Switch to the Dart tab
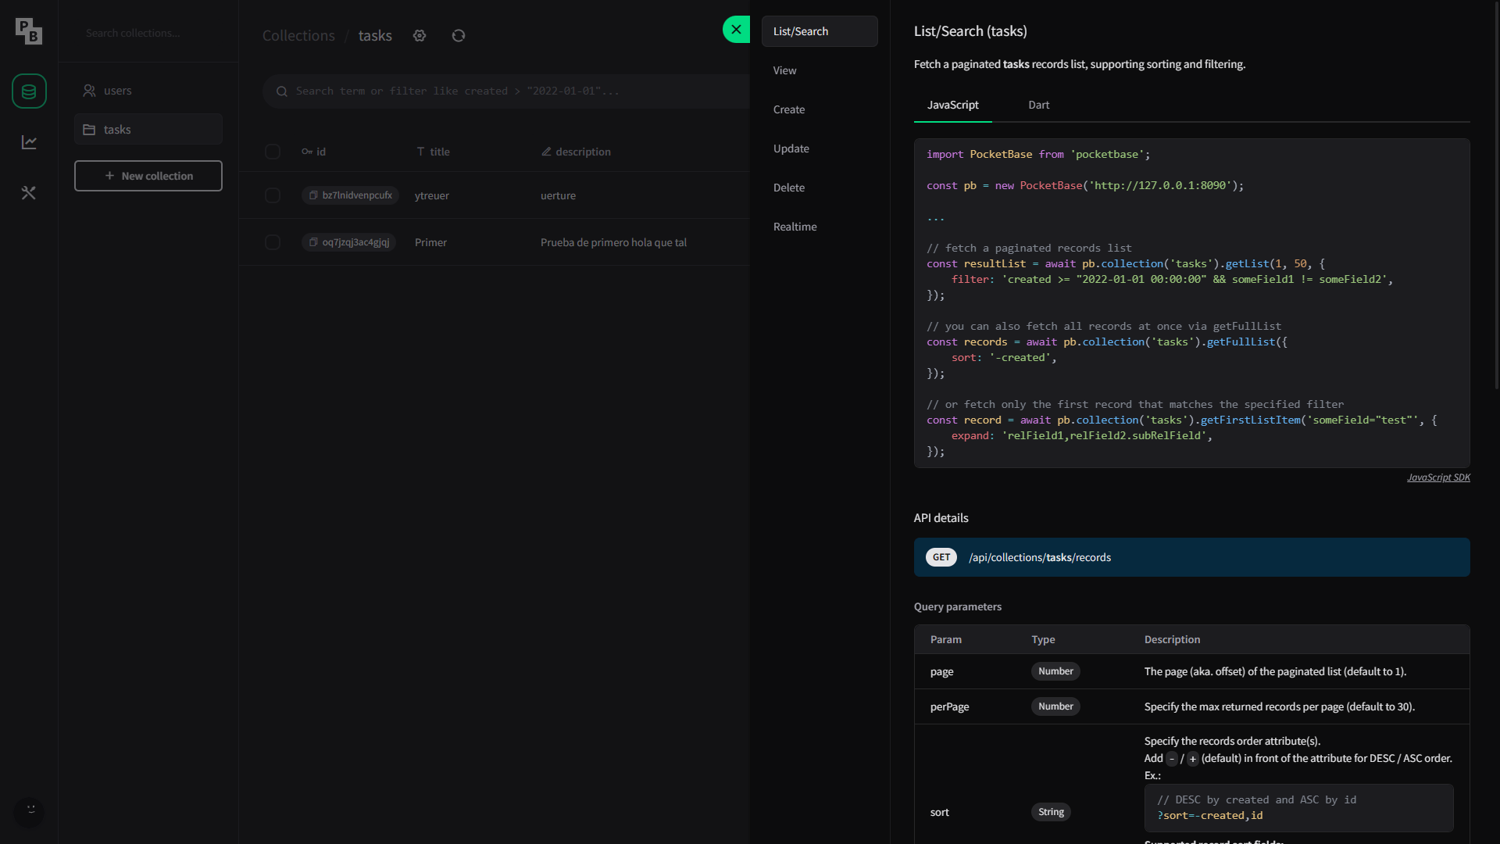The height and width of the screenshot is (844, 1500). point(1038,105)
